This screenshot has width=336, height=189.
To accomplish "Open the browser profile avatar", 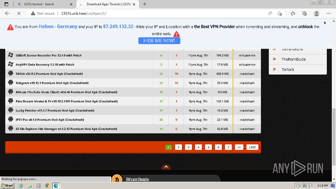I will (317, 13).
